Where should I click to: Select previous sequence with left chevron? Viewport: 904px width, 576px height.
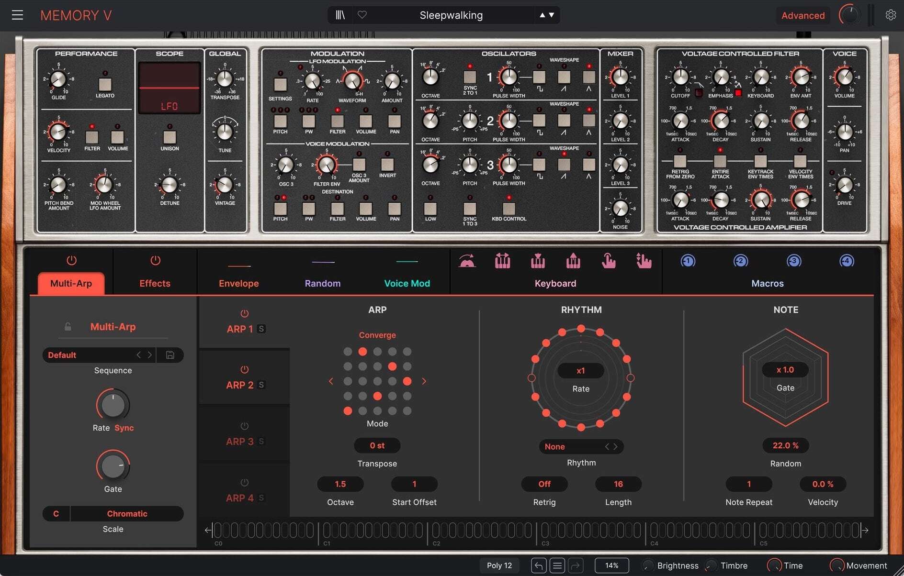(x=139, y=355)
